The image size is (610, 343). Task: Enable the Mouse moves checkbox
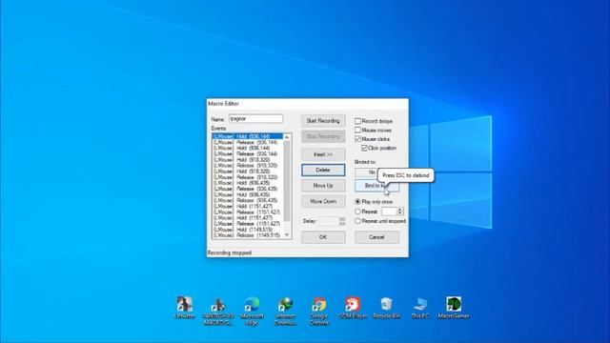pyautogui.click(x=357, y=130)
